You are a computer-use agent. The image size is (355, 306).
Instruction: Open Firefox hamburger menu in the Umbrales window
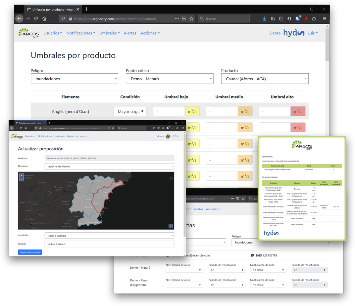click(325, 19)
